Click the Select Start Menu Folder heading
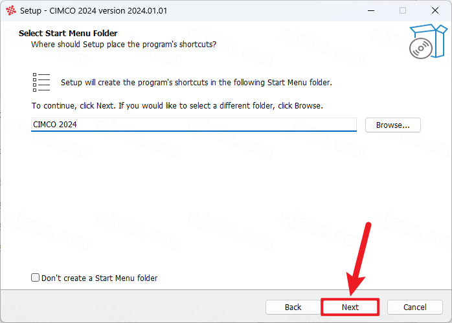Viewport: 452px width, 323px height. pos(68,34)
